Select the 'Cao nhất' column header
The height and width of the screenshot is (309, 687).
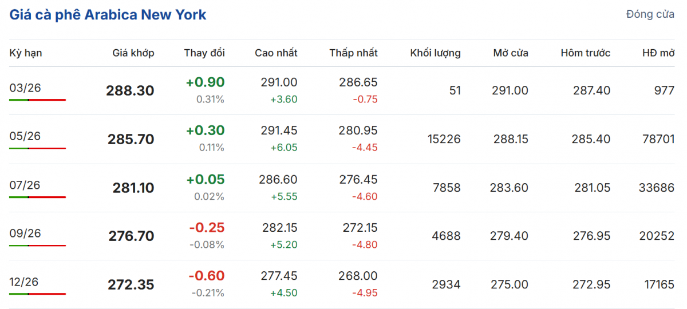click(276, 53)
